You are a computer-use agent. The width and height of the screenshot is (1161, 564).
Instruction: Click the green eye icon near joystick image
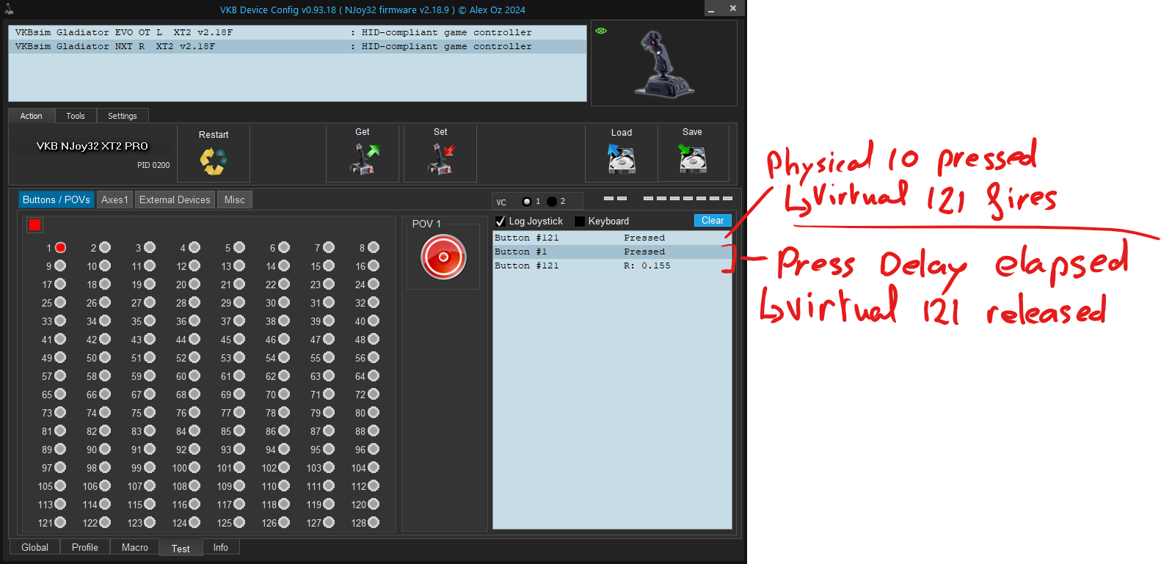tap(601, 31)
